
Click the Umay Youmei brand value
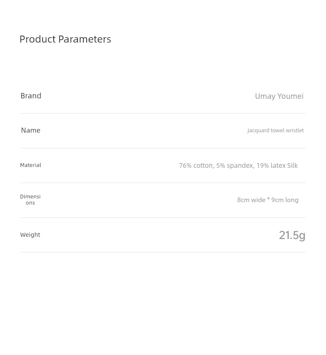click(279, 96)
